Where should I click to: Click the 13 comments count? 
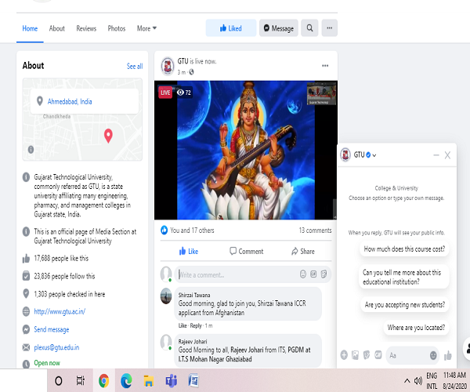316,230
